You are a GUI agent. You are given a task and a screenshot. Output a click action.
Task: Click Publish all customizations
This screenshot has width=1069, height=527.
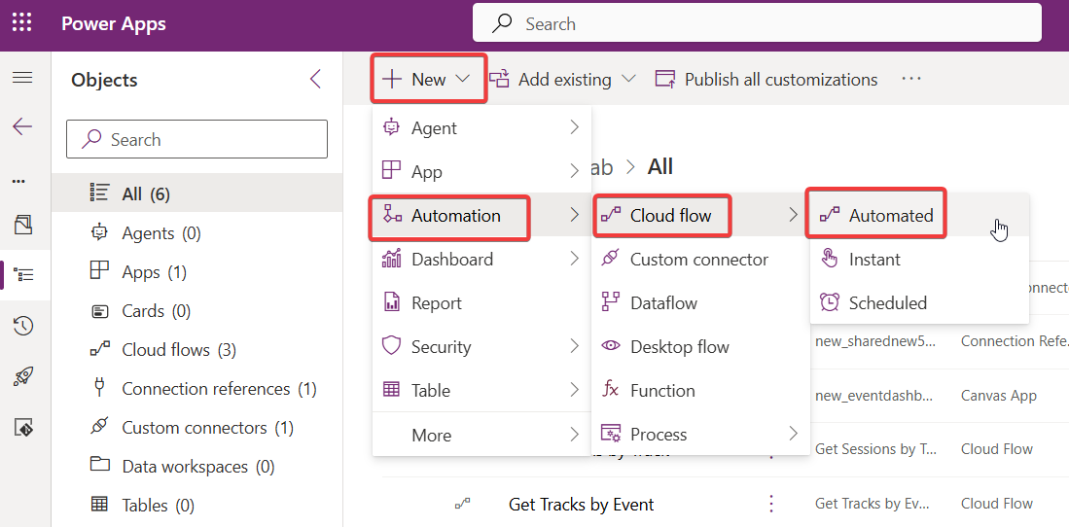[x=767, y=79]
